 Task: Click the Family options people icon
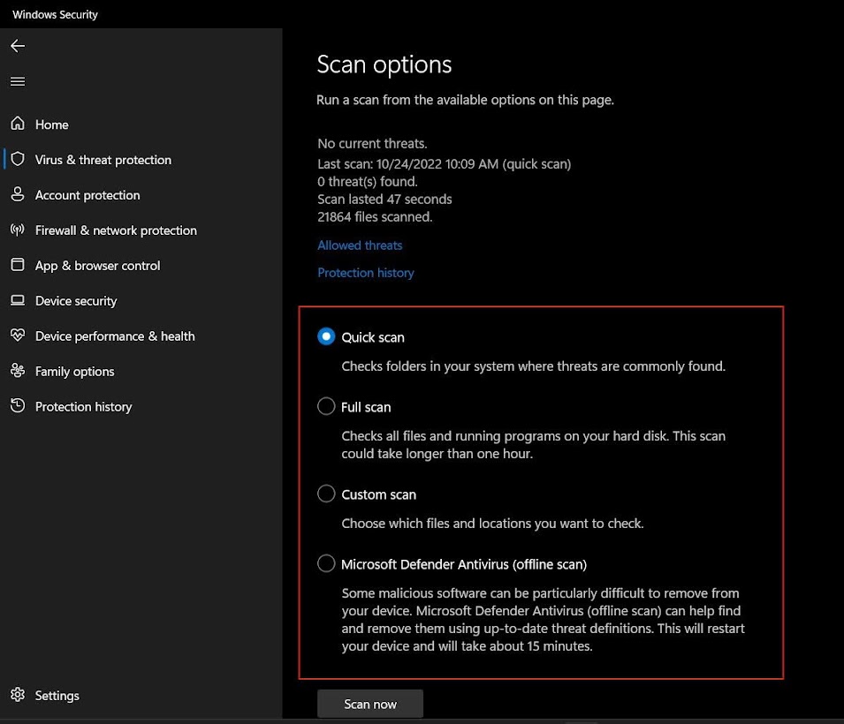tap(18, 371)
